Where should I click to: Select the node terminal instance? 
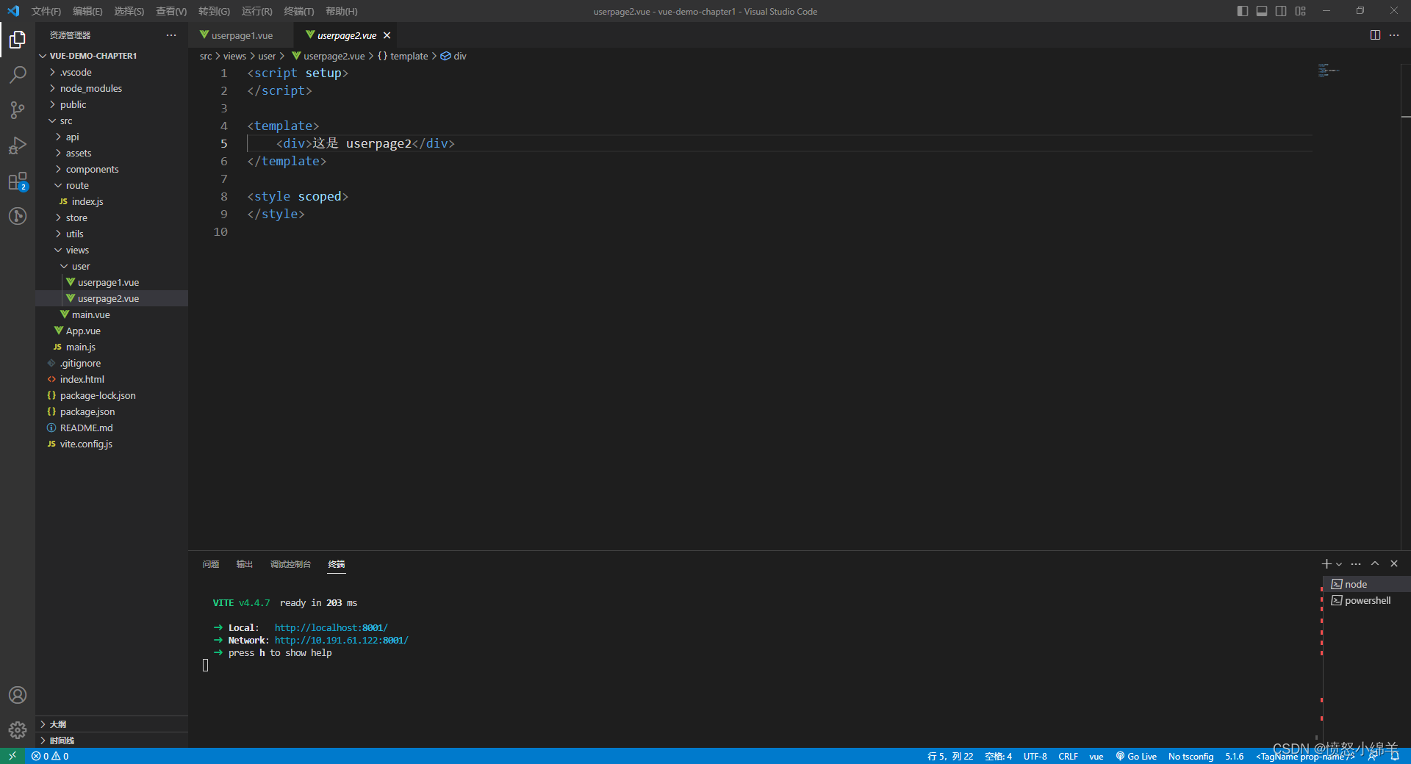[1367, 584]
